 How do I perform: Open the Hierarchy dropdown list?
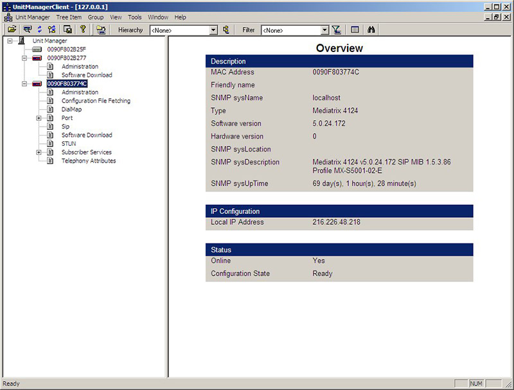click(x=213, y=30)
